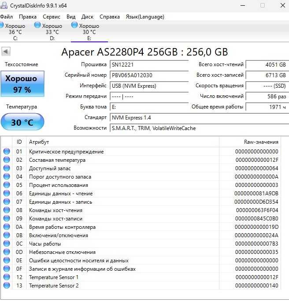Click status icon for Процент использования
Image resolution: width=289 pixels, height=302 pixels.
pyautogui.click(x=7, y=185)
